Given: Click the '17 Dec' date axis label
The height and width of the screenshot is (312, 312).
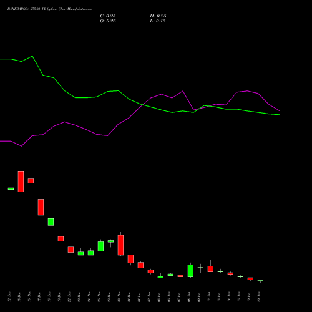Looking at the screenshot, I should coord(39,297).
